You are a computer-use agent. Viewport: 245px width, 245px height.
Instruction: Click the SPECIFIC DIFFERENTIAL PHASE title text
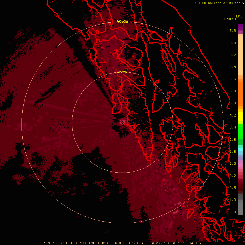click(77, 243)
